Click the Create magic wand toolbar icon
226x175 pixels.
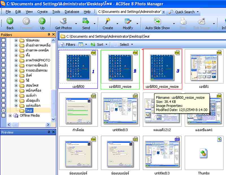click(x=108, y=21)
